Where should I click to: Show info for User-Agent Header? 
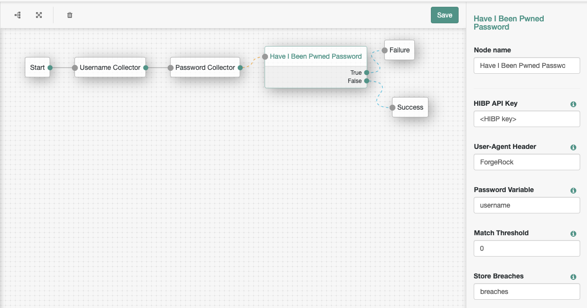[x=573, y=147]
